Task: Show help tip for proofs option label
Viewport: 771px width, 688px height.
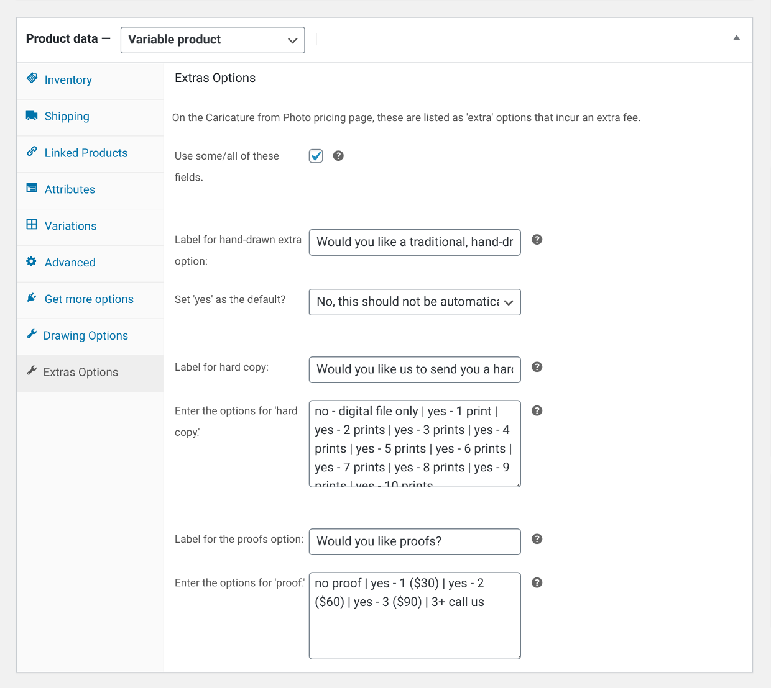Action: coord(537,539)
